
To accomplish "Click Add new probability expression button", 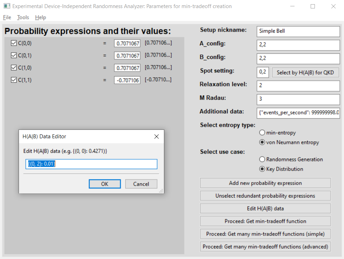I will point(265,183).
